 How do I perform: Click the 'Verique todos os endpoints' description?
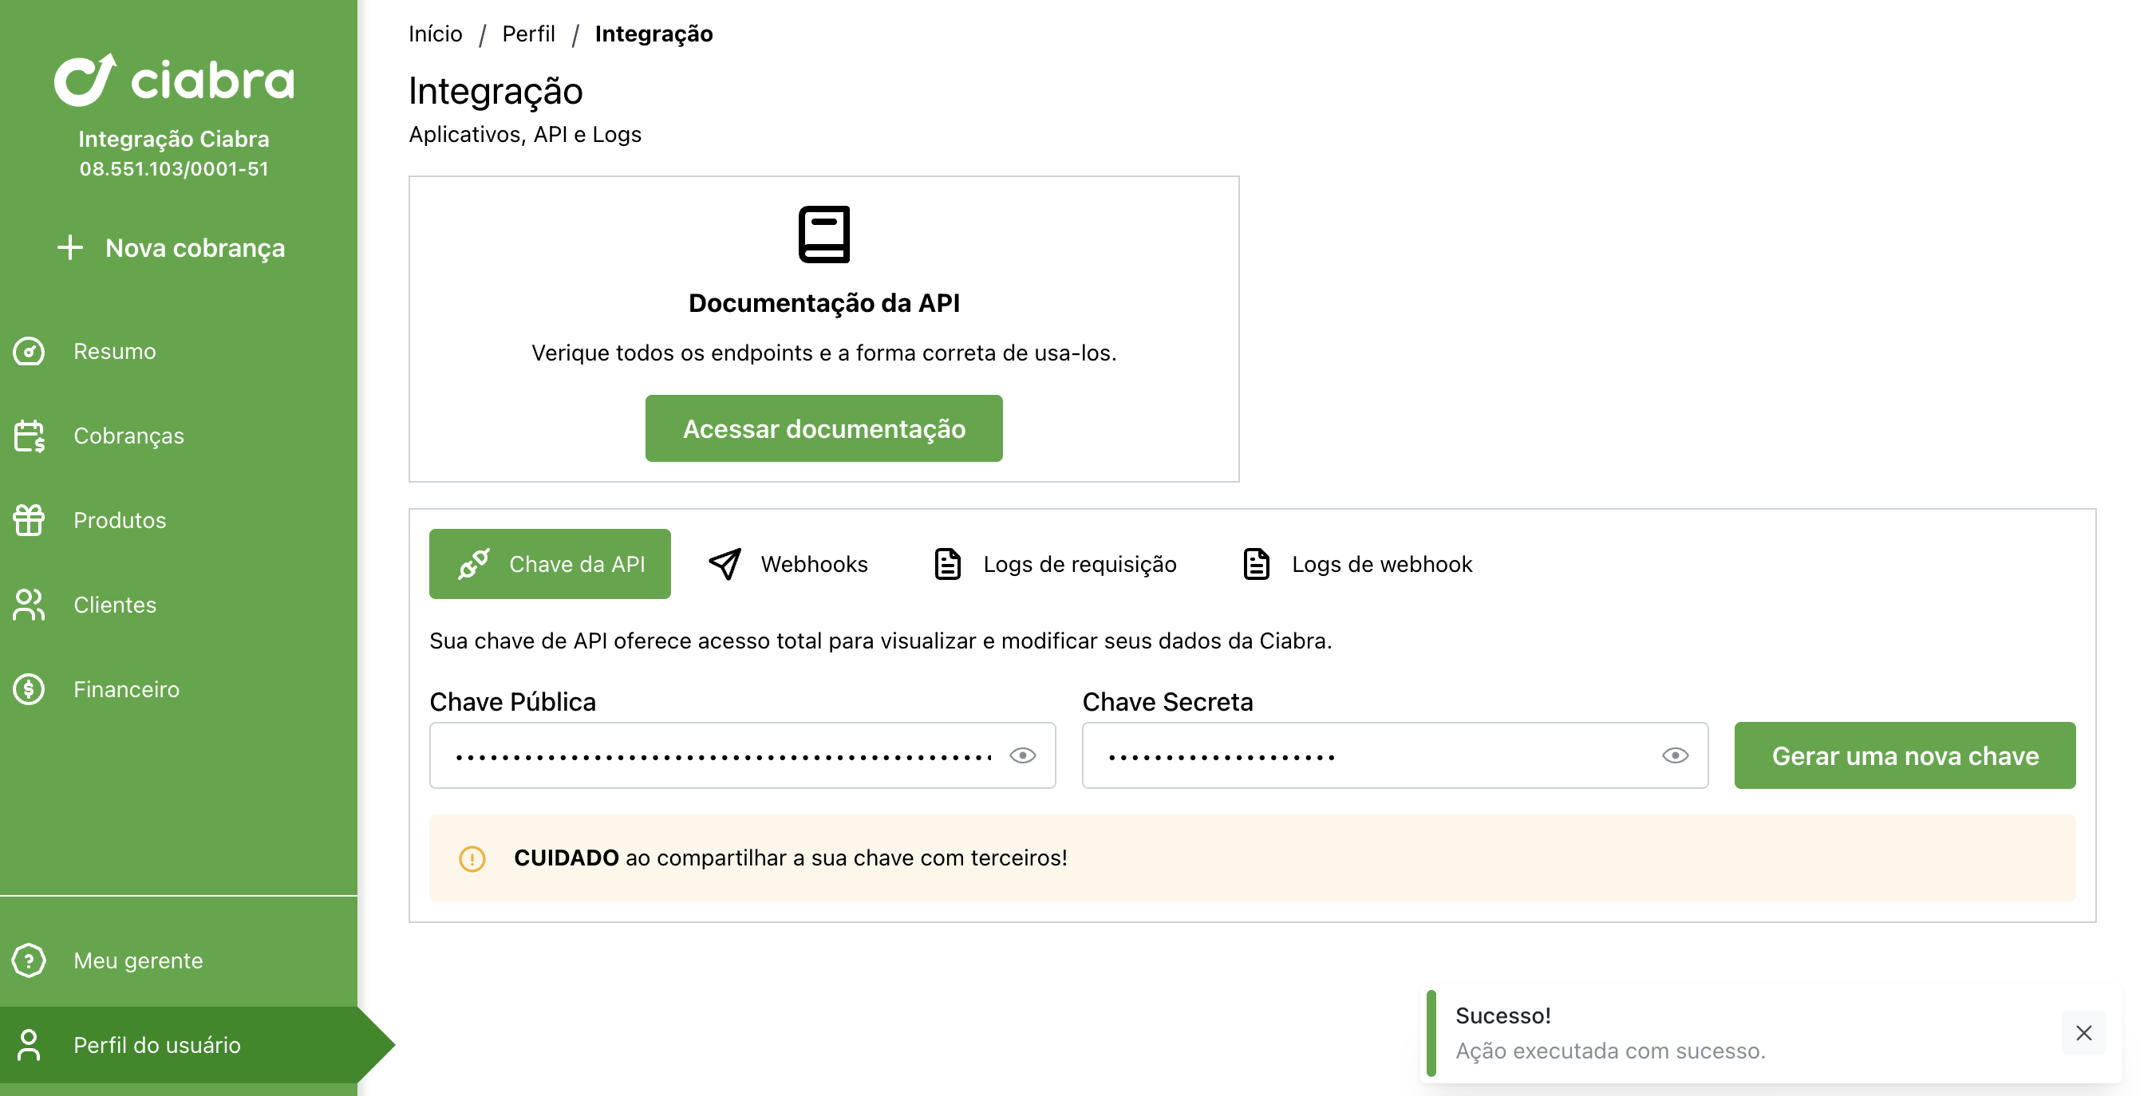tap(824, 353)
